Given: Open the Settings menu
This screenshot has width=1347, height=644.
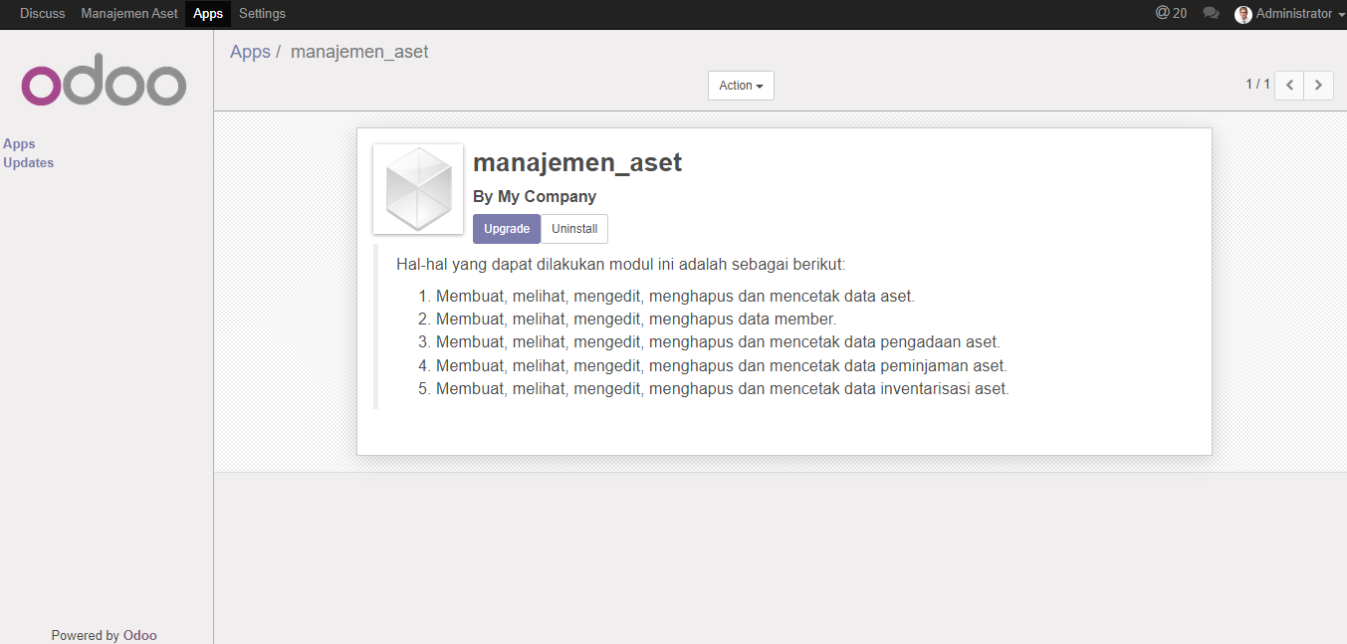Looking at the screenshot, I should point(262,14).
